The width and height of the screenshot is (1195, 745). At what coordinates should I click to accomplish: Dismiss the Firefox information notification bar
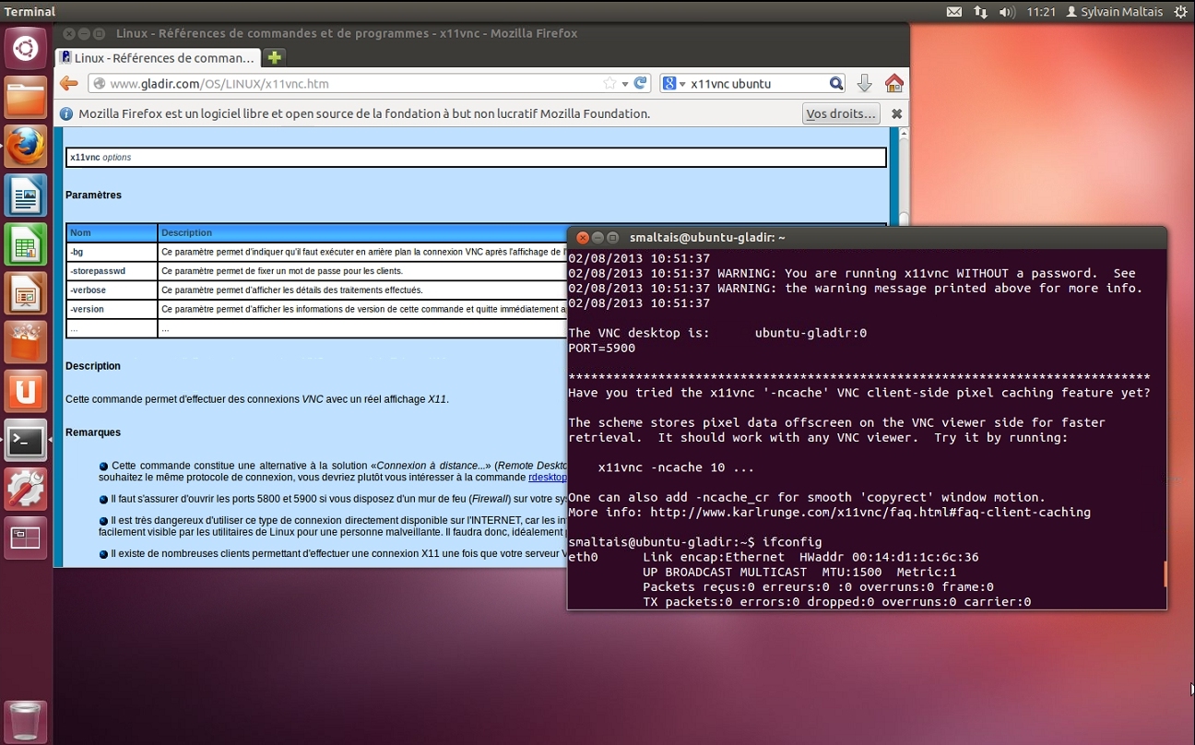point(896,114)
